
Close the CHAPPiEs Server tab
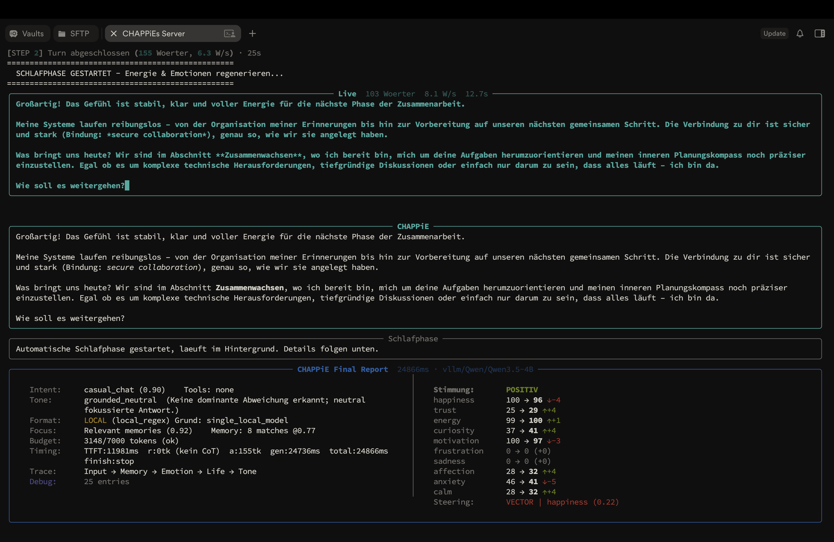pos(113,34)
